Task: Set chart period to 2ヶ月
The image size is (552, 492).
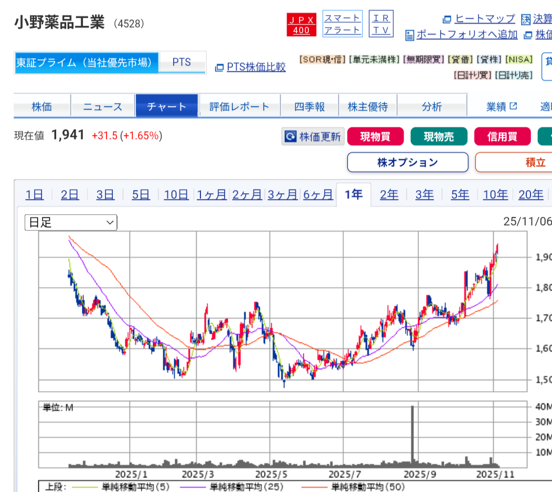Action: point(247,194)
